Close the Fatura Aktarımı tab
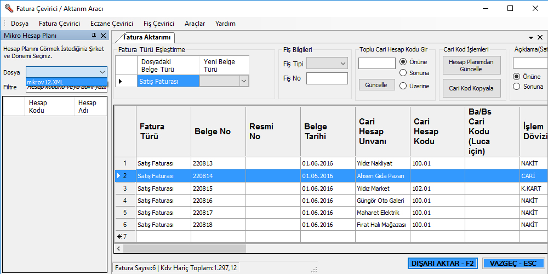The height and width of the screenshot is (274, 548). coord(540,37)
